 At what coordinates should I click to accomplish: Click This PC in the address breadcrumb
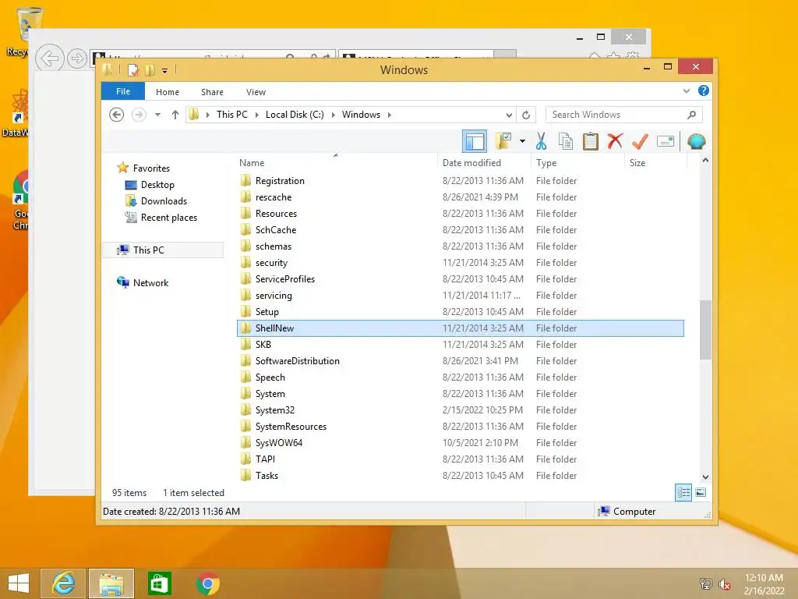pyautogui.click(x=232, y=115)
